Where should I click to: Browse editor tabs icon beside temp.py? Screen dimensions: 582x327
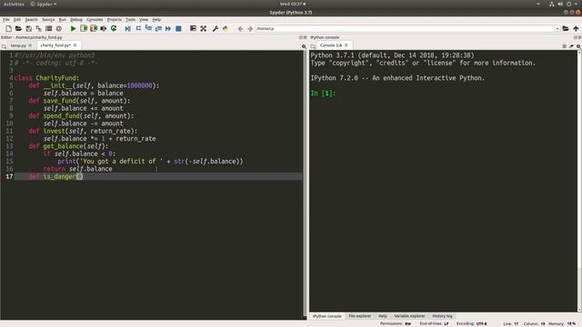pyautogui.click(x=4, y=46)
